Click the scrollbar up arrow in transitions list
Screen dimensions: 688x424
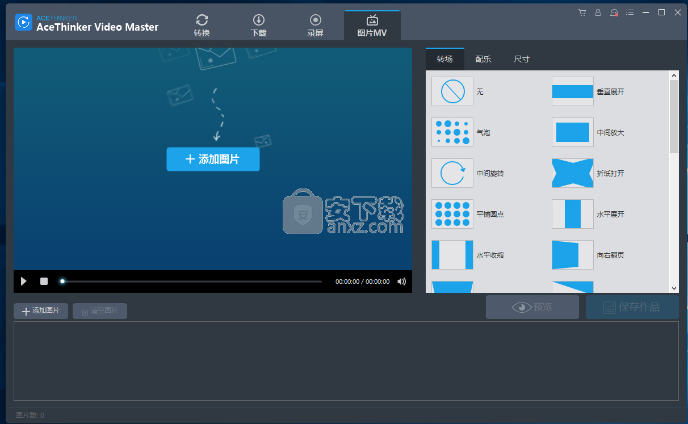pos(674,75)
